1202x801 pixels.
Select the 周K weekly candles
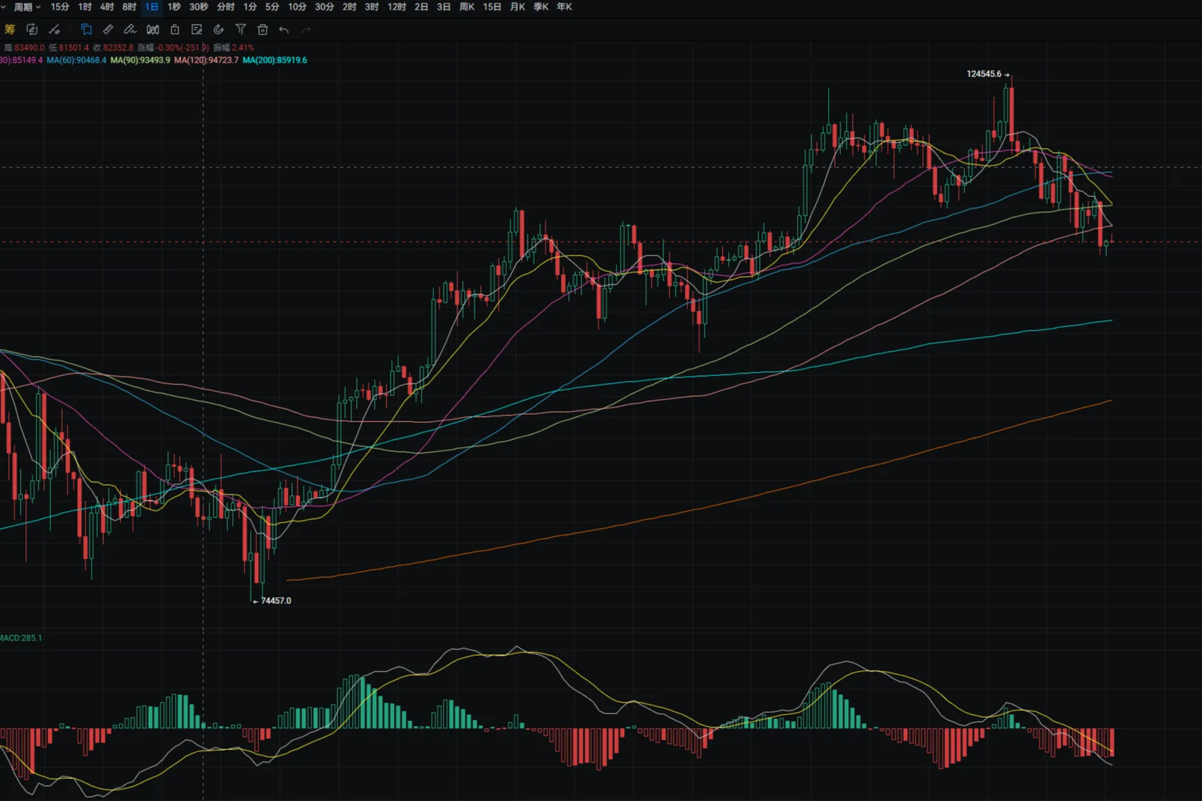point(466,7)
